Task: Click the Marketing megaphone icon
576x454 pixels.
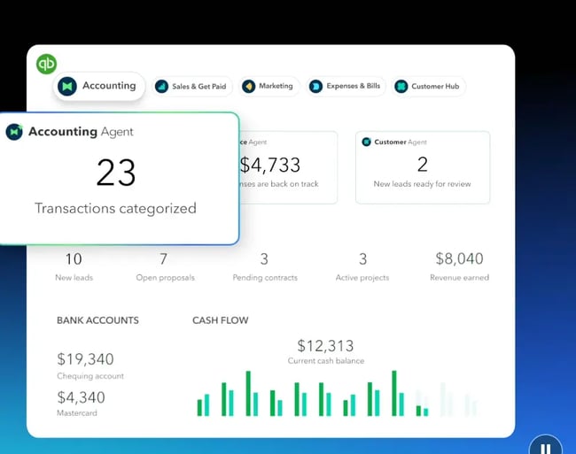Action: click(249, 87)
